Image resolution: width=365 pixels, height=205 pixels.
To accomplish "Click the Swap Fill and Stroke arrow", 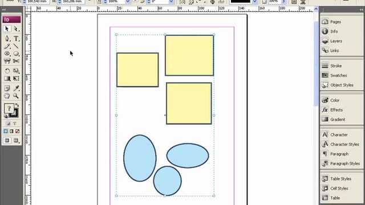I will 17,105.
